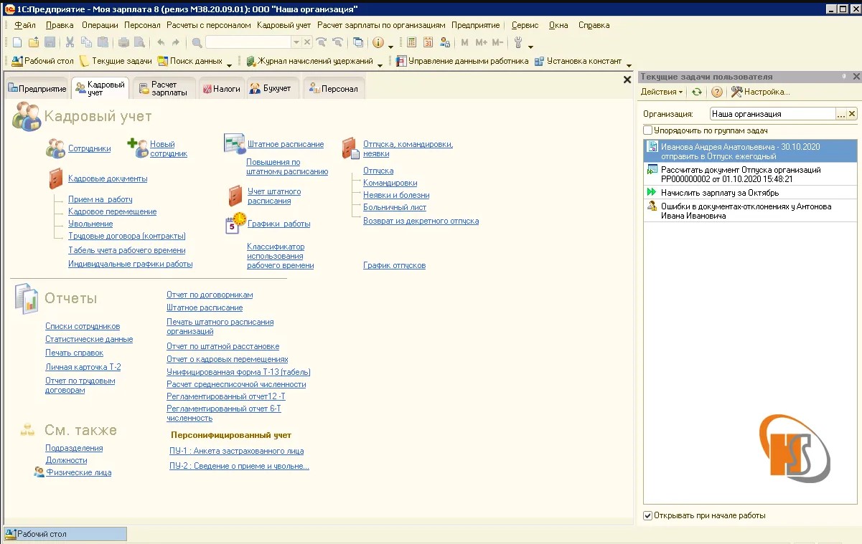Click the New document toolbar icon
This screenshot has width=862, height=544.
(17, 42)
